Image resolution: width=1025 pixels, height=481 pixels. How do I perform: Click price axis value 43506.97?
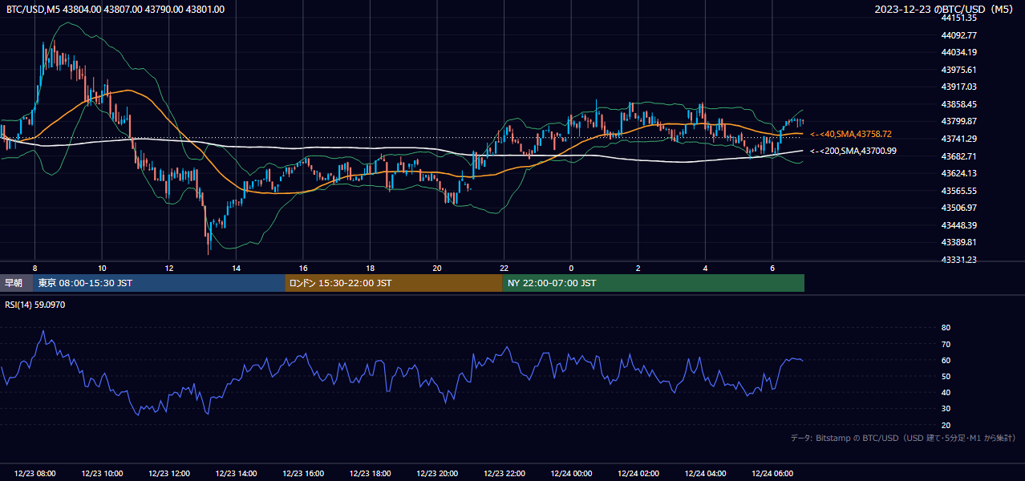958,208
